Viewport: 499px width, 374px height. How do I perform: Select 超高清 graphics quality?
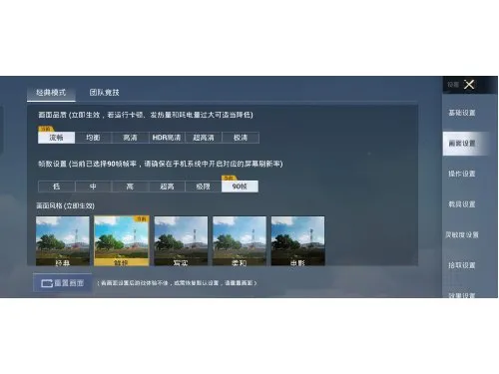[x=204, y=138]
